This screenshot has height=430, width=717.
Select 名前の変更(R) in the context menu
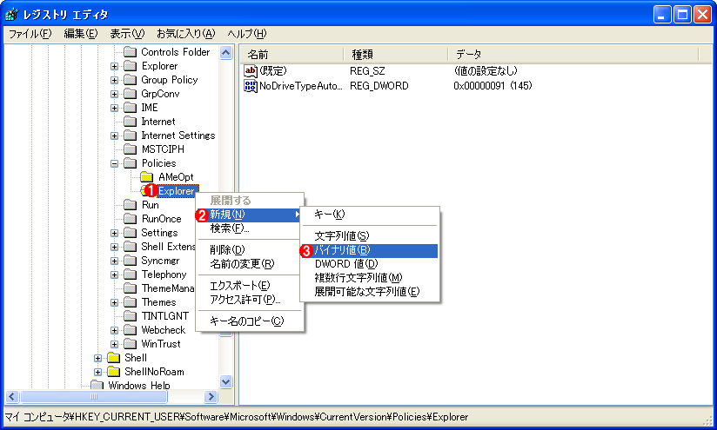pos(250,263)
